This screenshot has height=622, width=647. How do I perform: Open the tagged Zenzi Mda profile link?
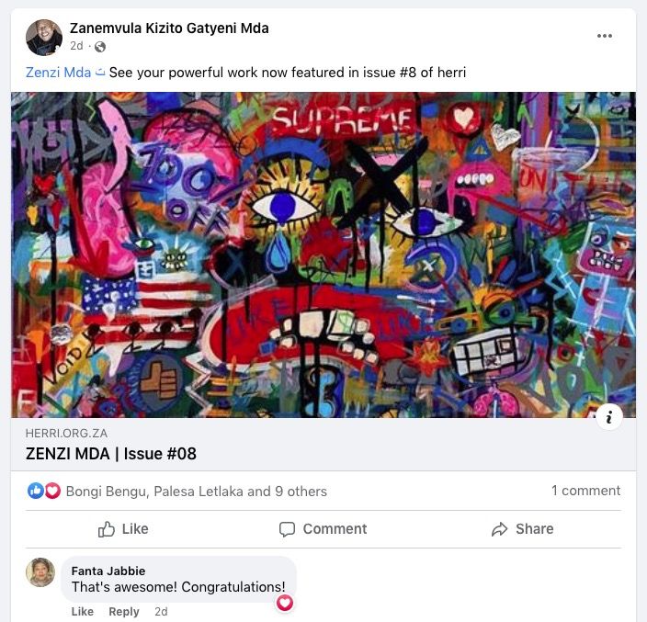(58, 73)
